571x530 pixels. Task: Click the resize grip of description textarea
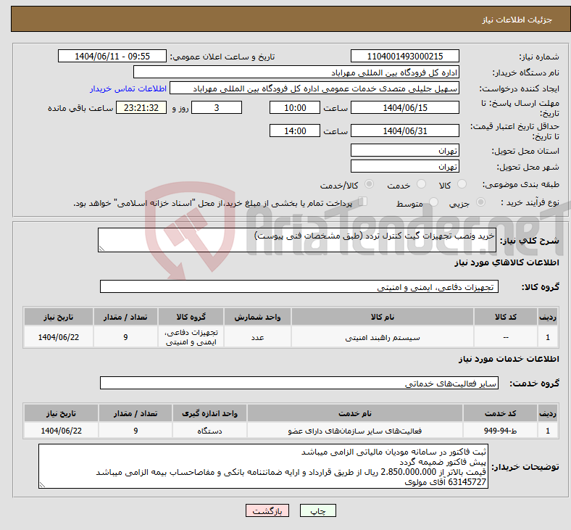coord(101,249)
